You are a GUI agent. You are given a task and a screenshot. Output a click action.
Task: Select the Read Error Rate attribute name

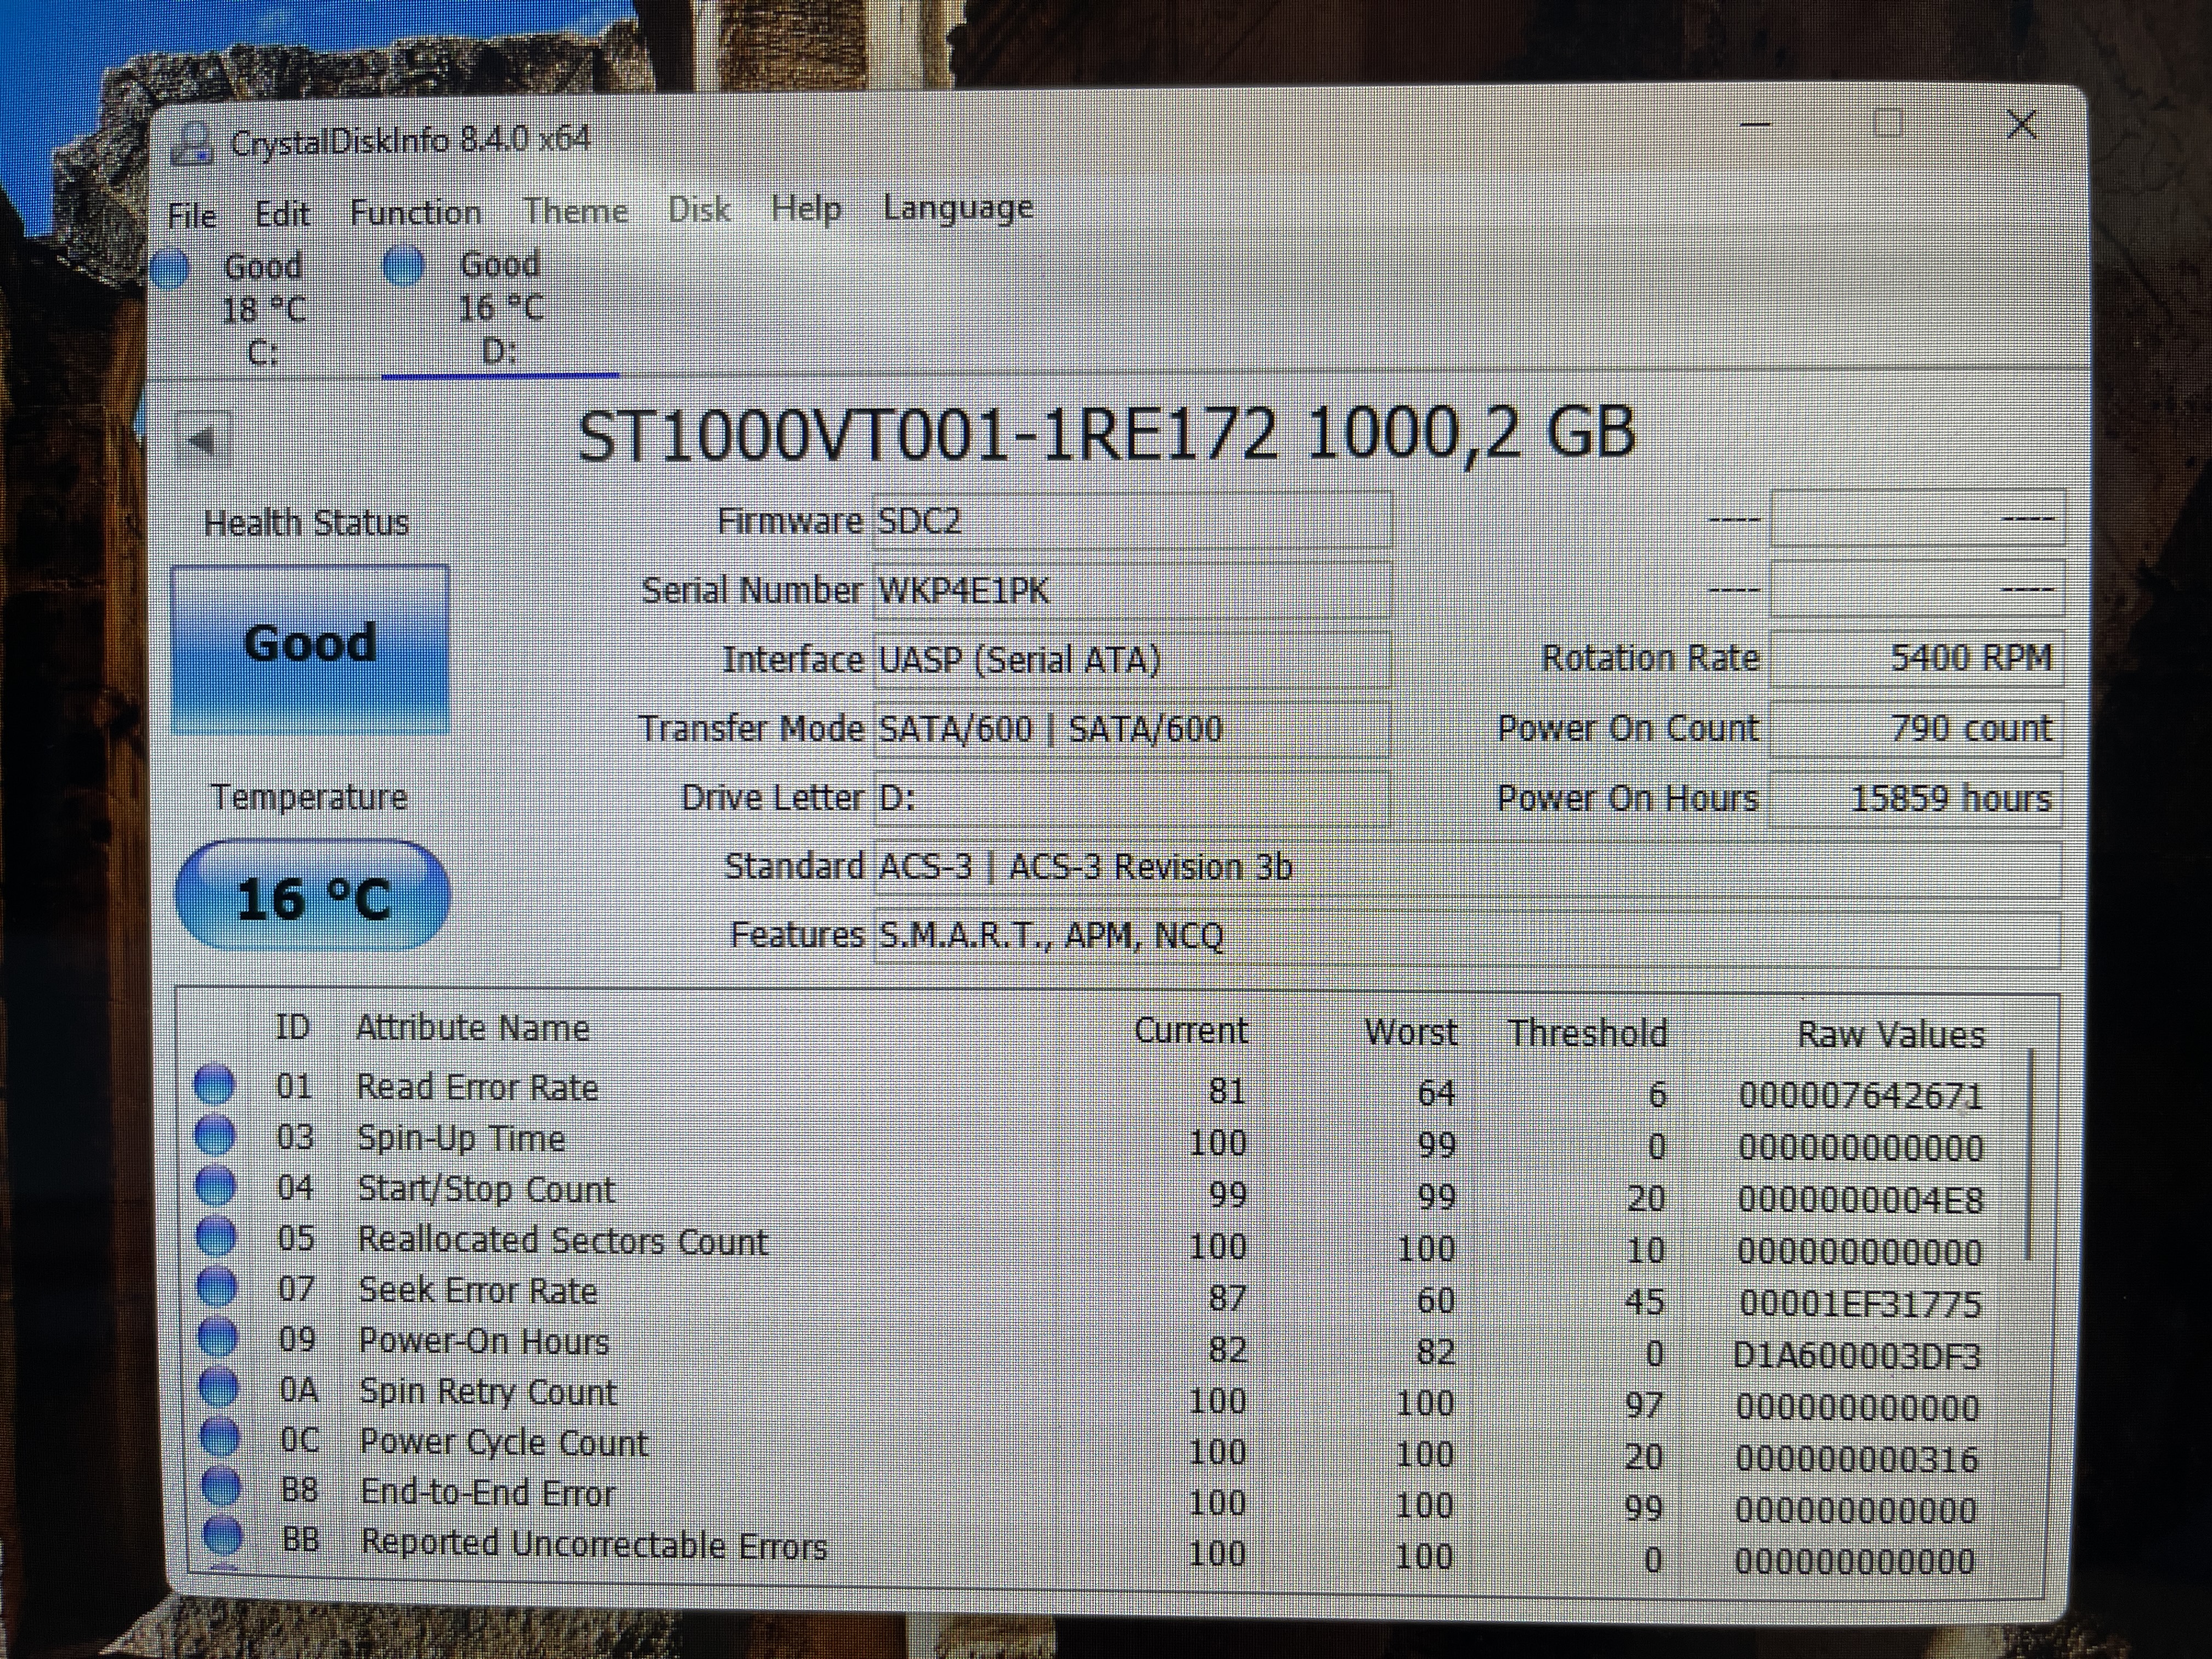click(x=477, y=1087)
